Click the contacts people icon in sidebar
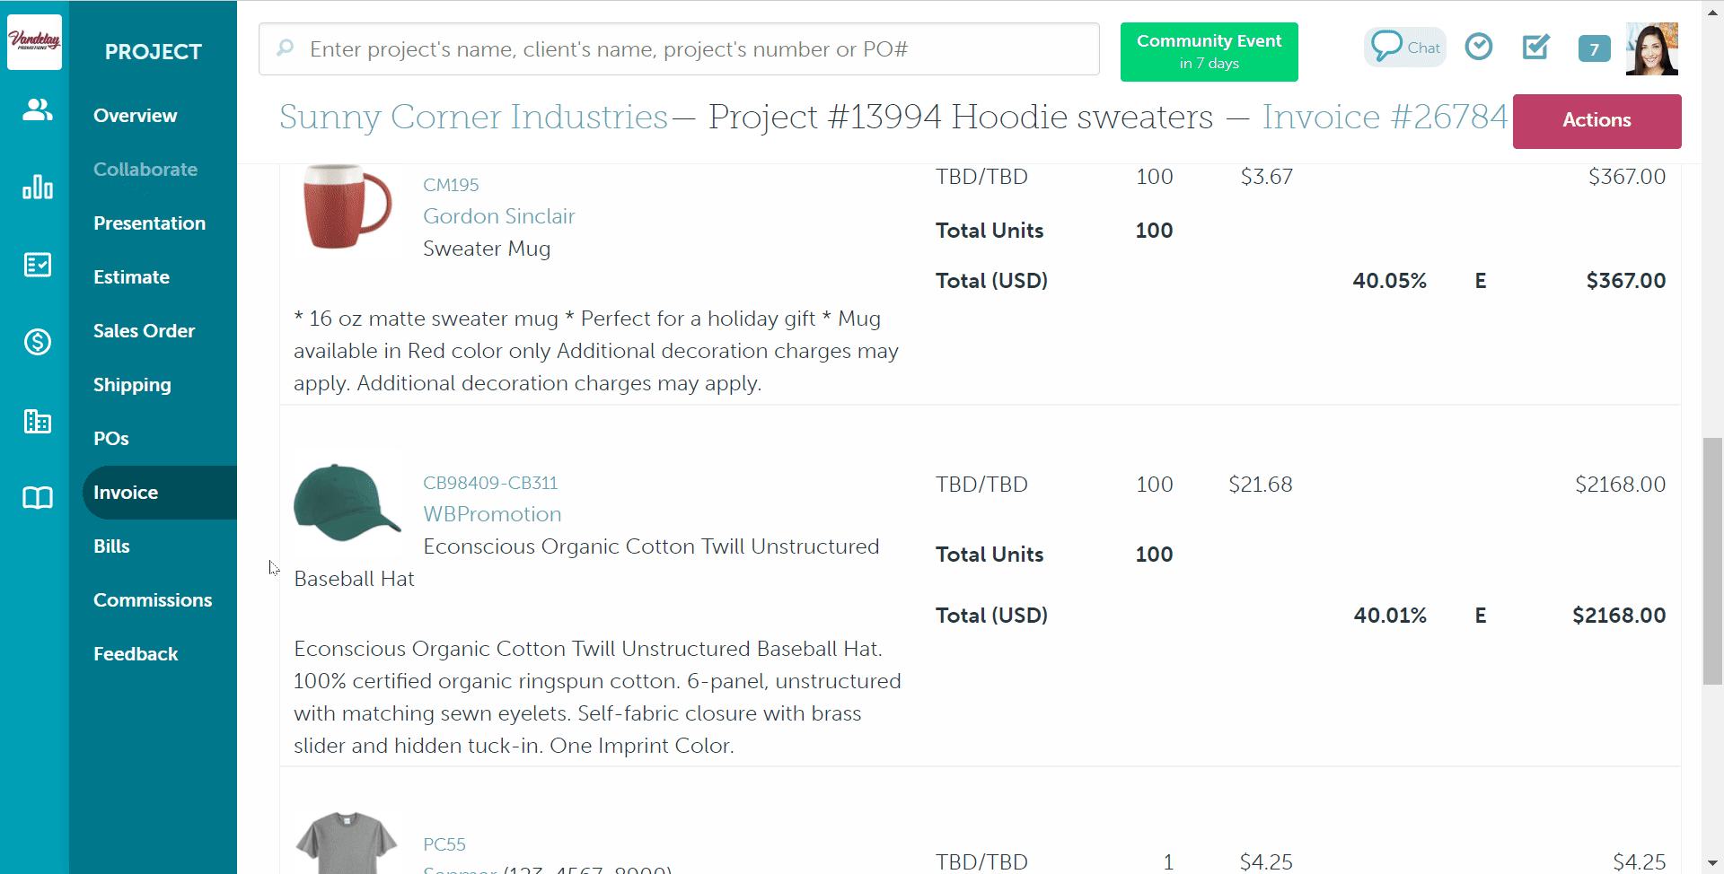This screenshot has height=874, width=1724. [x=37, y=109]
